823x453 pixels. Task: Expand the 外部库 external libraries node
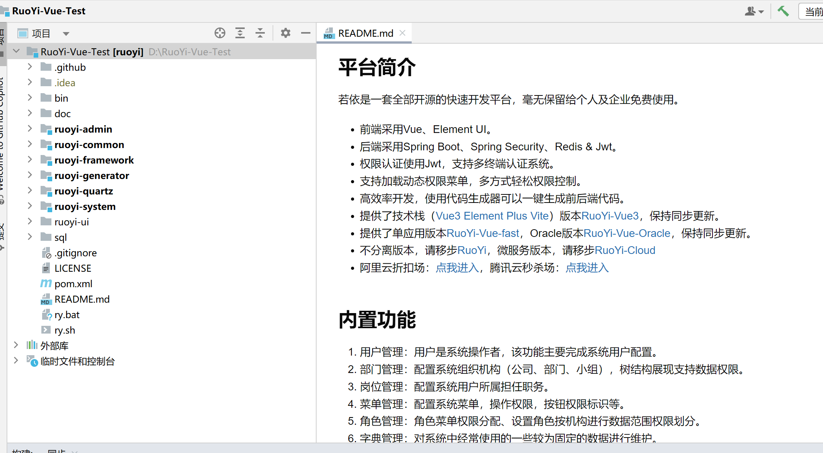[x=16, y=345]
